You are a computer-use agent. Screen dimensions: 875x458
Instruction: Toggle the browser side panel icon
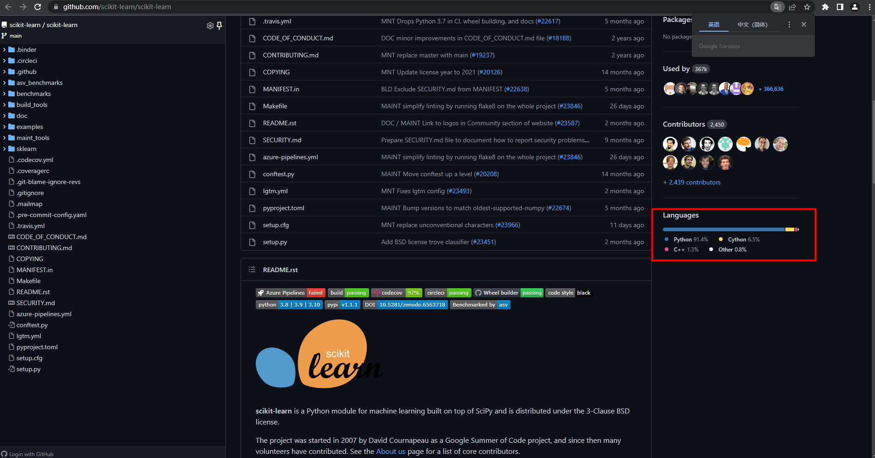point(840,7)
